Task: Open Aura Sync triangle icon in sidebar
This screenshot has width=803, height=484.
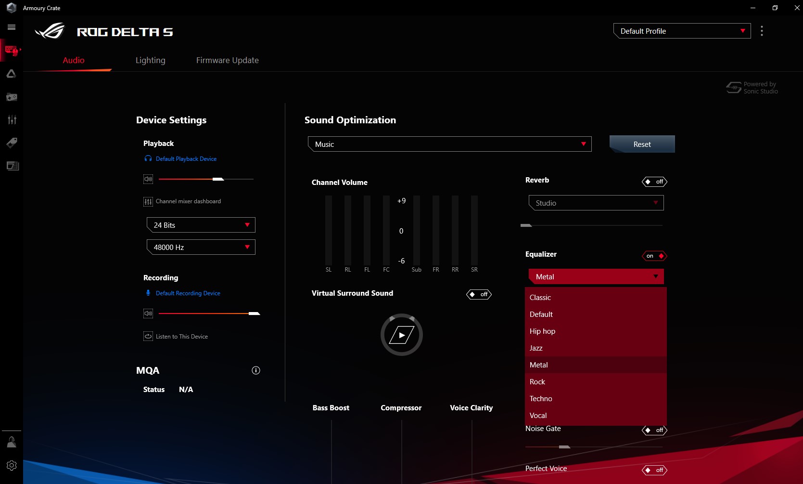Action: pyautogui.click(x=12, y=74)
